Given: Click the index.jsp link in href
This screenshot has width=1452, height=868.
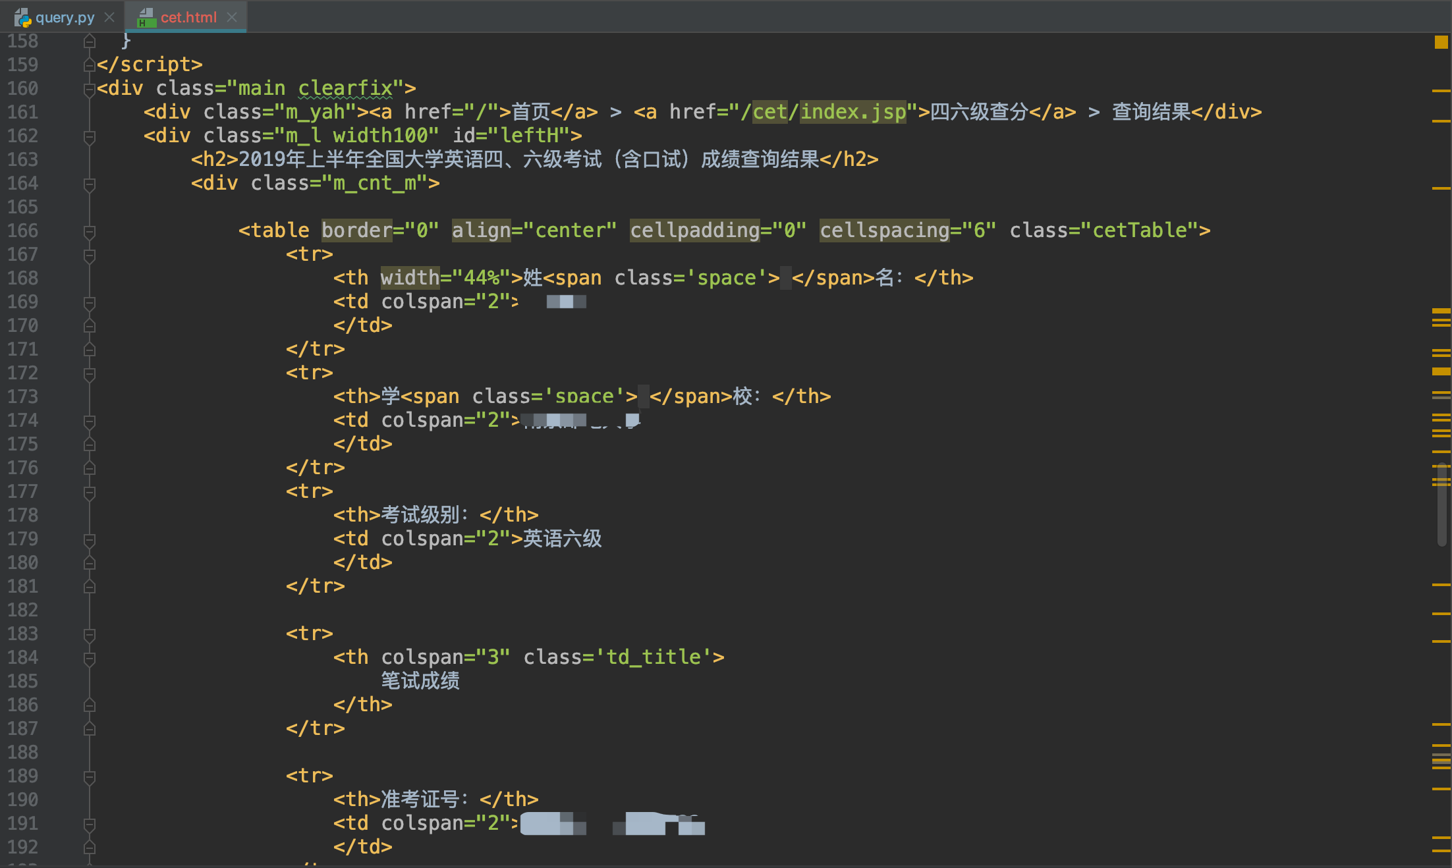Looking at the screenshot, I should 853,112.
